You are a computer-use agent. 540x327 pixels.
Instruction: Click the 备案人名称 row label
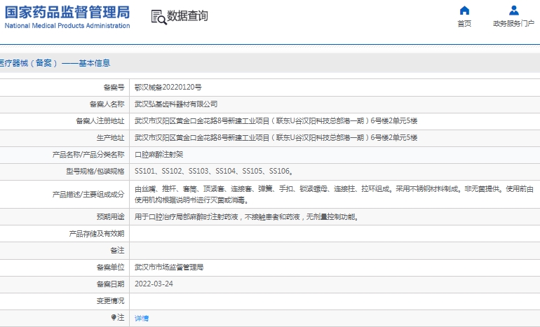pyautogui.click(x=107, y=104)
